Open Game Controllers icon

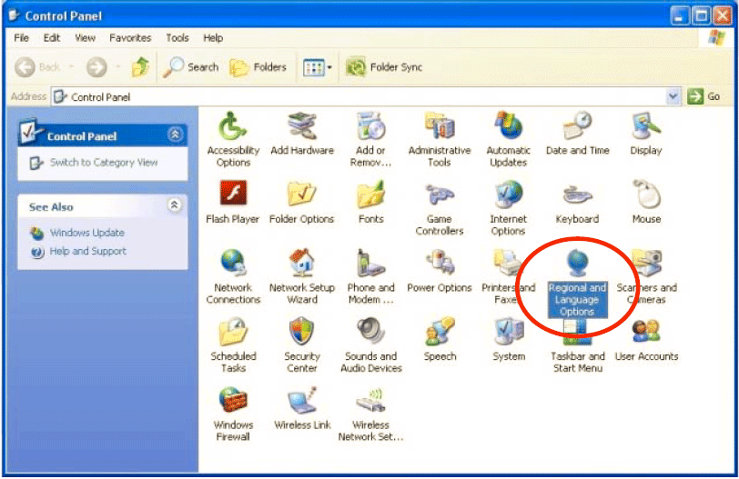pyautogui.click(x=440, y=195)
